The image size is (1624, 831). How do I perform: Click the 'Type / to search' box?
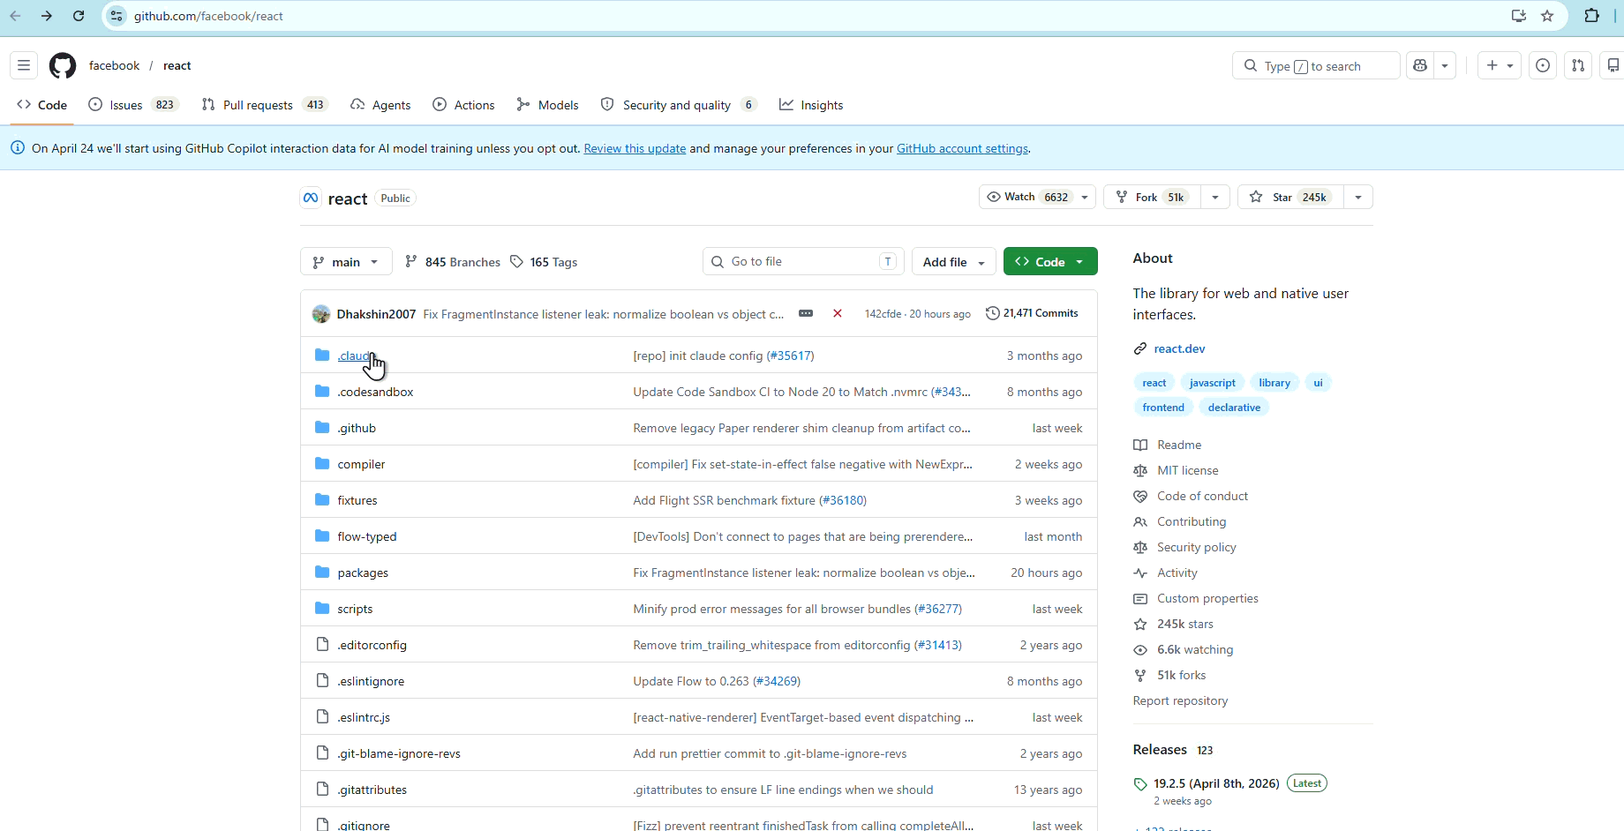coord(1316,65)
